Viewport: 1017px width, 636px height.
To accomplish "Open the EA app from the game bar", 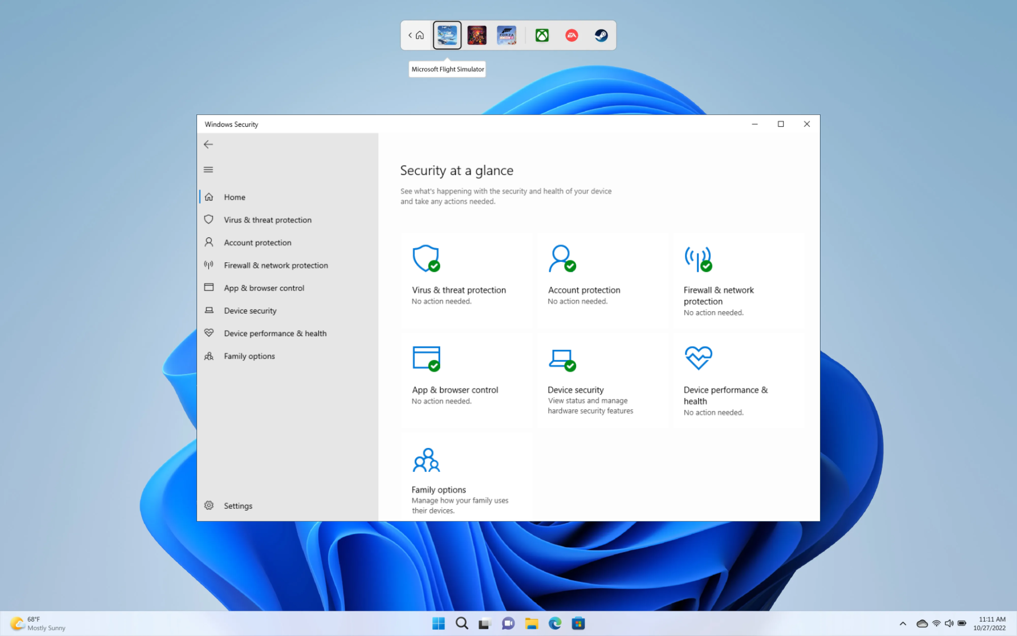I will point(572,36).
